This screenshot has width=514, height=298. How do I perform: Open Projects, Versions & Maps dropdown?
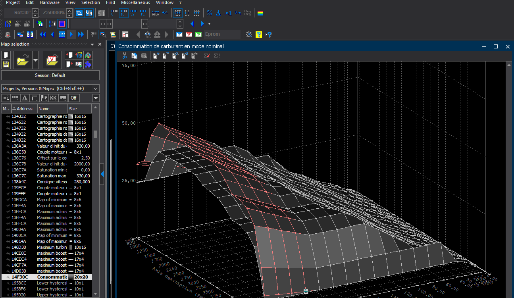pyautogui.click(x=50, y=88)
